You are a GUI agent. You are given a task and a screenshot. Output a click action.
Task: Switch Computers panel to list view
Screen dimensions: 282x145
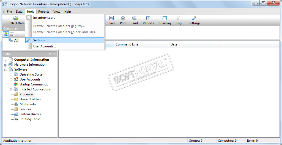click(x=12, y=34)
